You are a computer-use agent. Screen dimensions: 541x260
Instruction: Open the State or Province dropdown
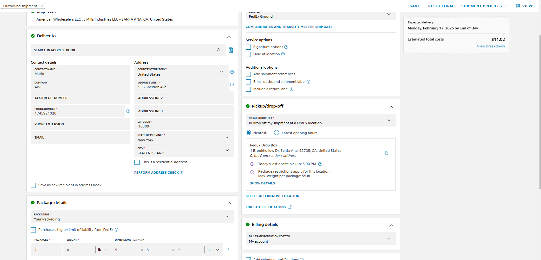[x=184, y=138]
